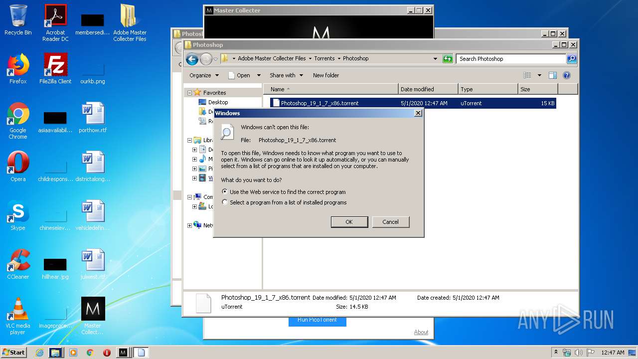Image resolution: width=638 pixels, height=359 pixels.
Task: Click Internet Explorer taskbar icon
Action: point(39,353)
